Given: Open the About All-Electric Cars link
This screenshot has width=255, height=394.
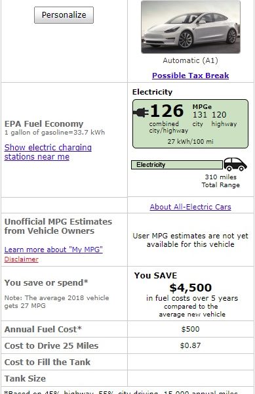Looking at the screenshot, I should [x=190, y=207].
